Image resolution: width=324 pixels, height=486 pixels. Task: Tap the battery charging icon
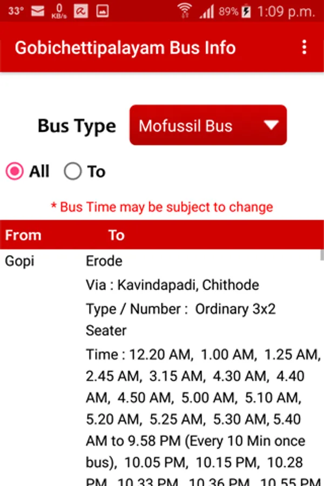point(246,11)
